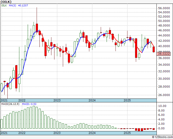The image size is (173, 139).
Task: Click the 26.0000 price axis label
Action: (164, 95)
